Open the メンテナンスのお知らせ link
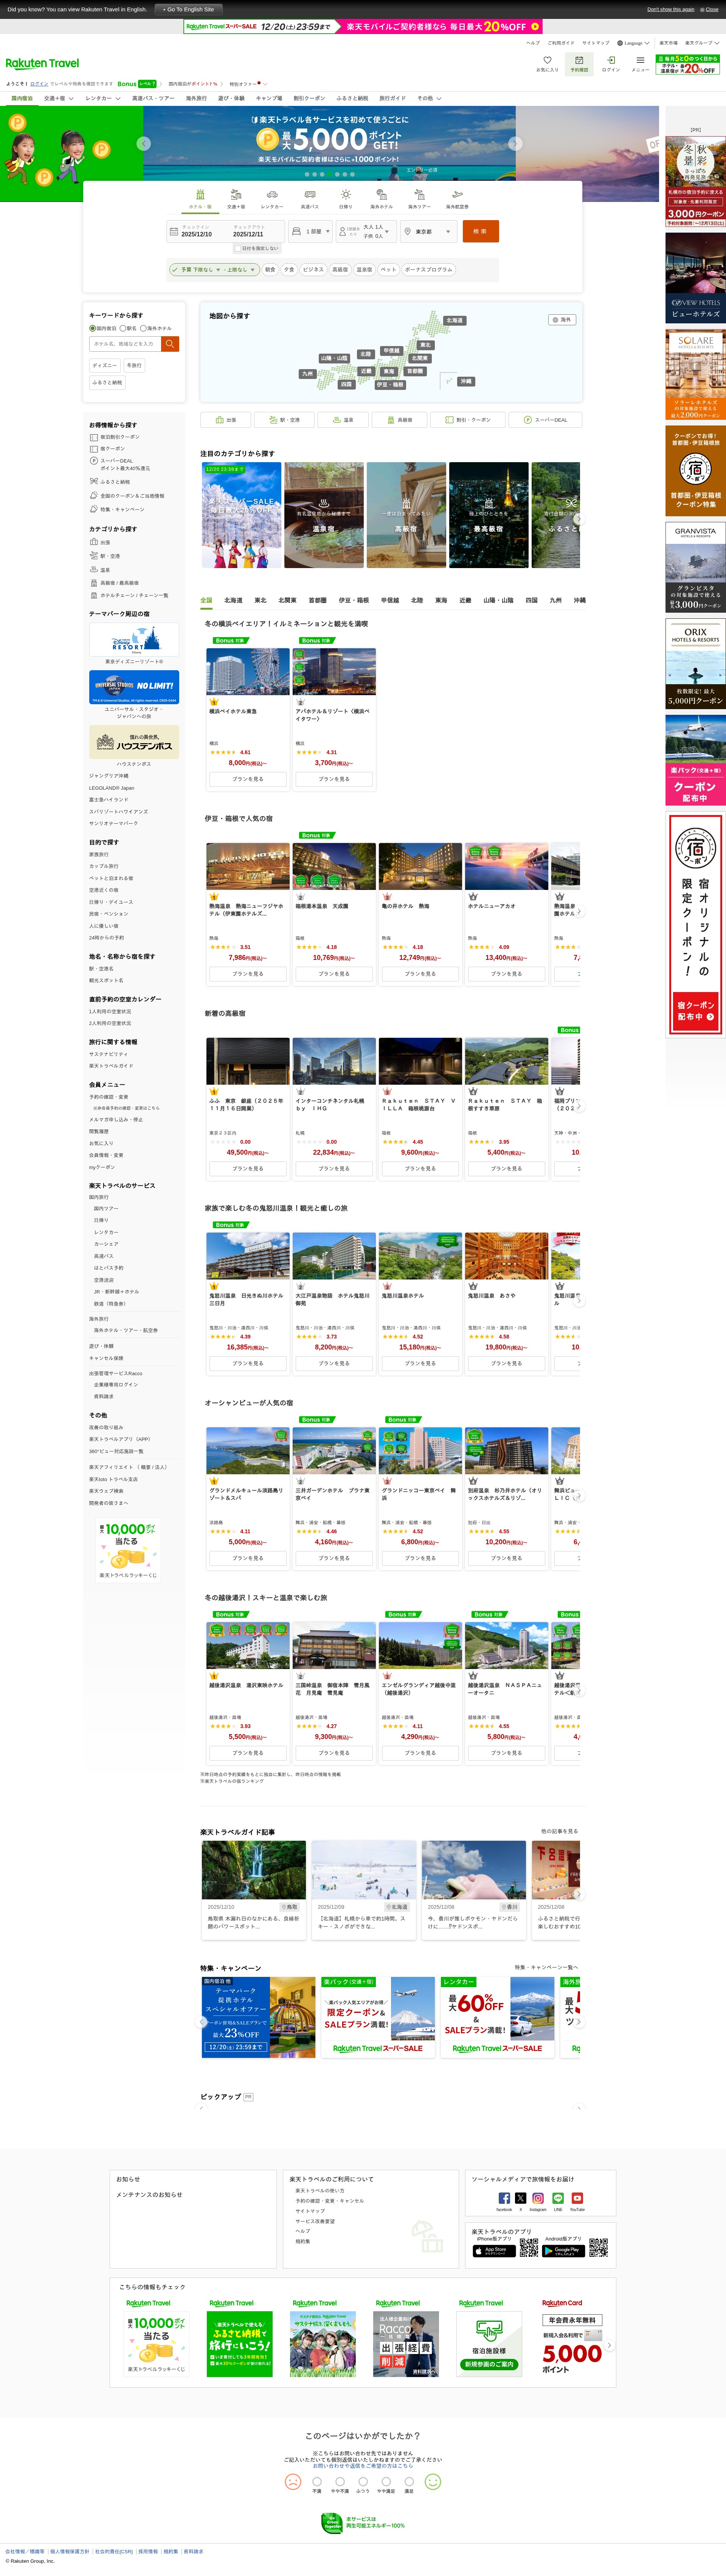The image size is (726, 2576). coord(149,2195)
